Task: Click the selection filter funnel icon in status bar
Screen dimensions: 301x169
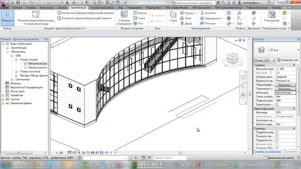Action: pyautogui.click(x=298, y=158)
